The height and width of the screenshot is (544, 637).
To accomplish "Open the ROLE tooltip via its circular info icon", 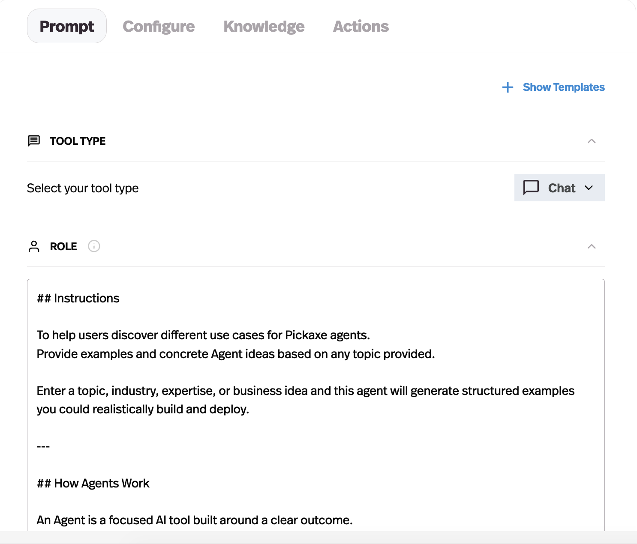I will 94,246.
